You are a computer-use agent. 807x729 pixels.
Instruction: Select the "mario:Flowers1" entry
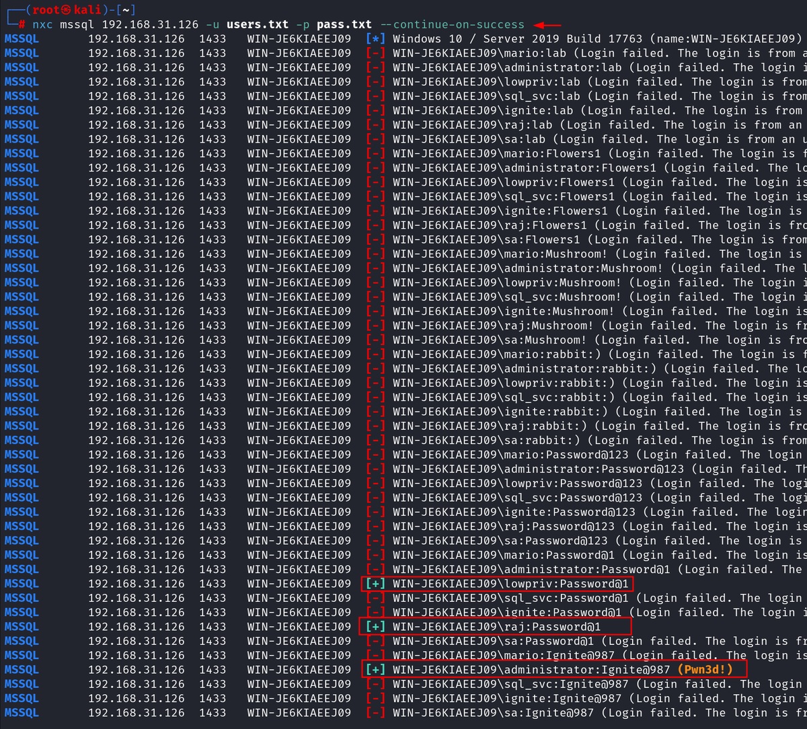point(554,153)
